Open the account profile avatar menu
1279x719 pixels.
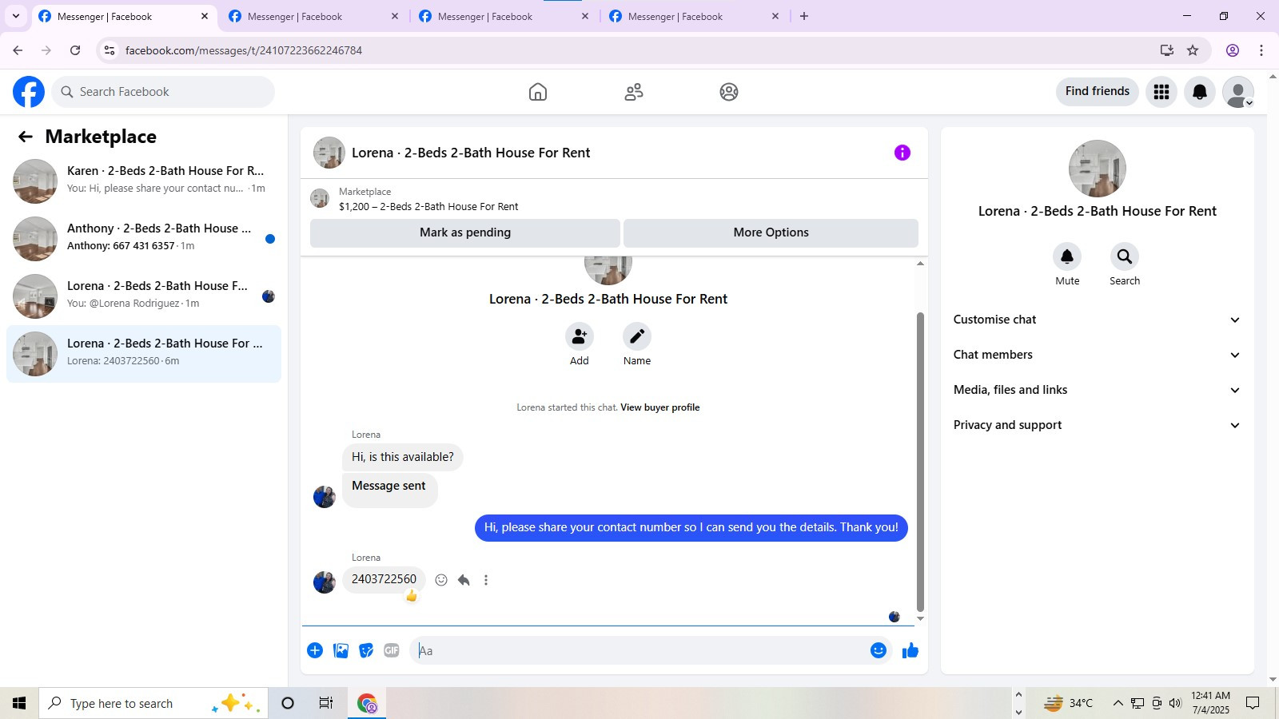[x=1238, y=92]
